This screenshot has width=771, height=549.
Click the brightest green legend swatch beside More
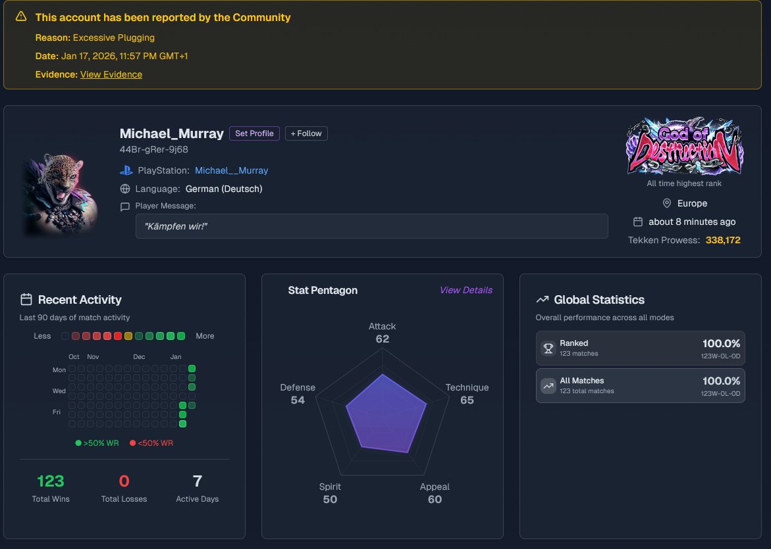pos(181,336)
